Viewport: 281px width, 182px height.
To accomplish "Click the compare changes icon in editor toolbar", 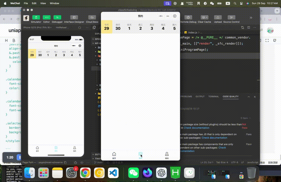I will [x=243, y=28].
